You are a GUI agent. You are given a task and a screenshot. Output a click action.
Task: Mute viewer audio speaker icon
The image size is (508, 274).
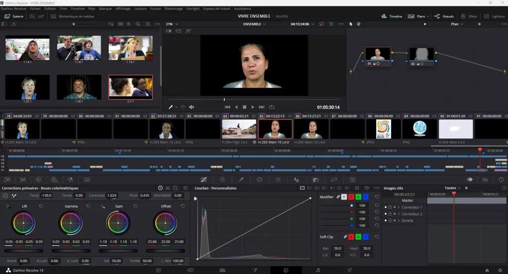(x=191, y=107)
